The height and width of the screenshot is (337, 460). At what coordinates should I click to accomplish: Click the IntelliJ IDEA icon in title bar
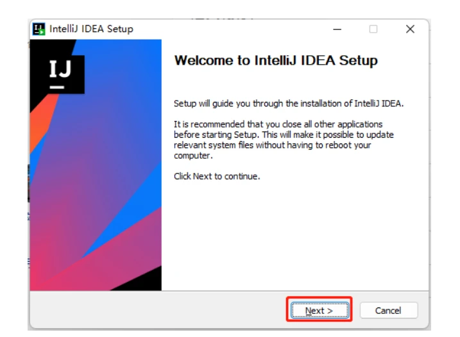pos(40,29)
